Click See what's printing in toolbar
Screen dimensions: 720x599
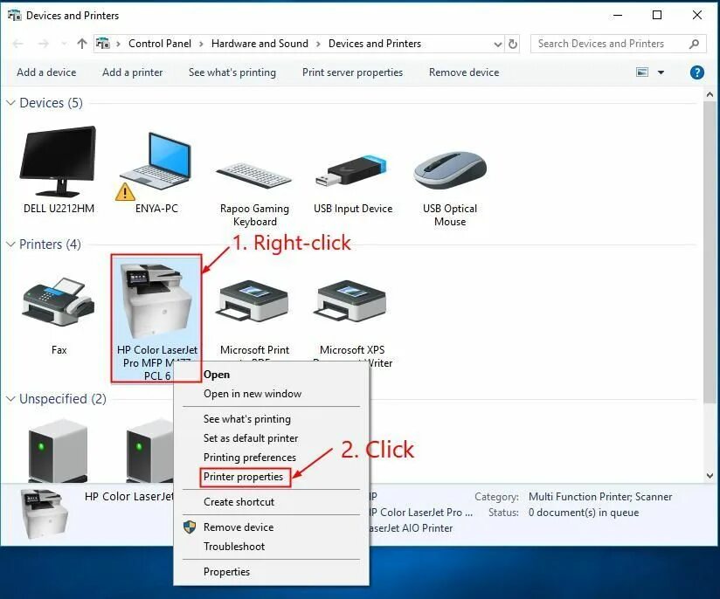click(232, 72)
